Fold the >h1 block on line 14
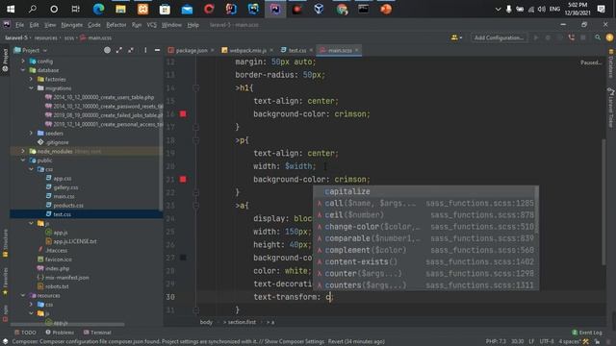This screenshot has height=346, width=616. point(195,87)
